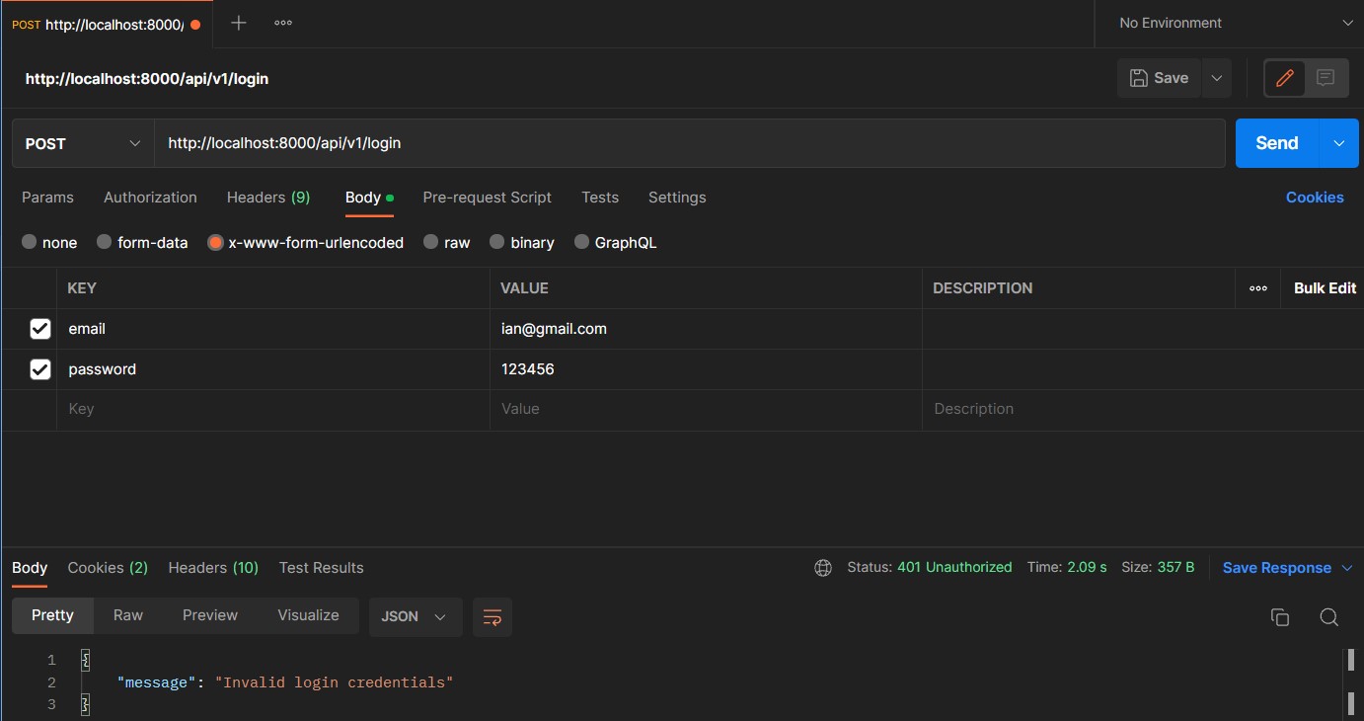Click the blue Send button
The image size is (1364, 721).
coord(1276,143)
